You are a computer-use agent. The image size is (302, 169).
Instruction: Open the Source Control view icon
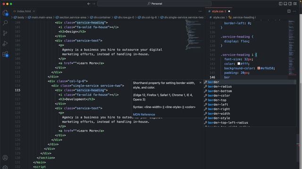coord(5,33)
